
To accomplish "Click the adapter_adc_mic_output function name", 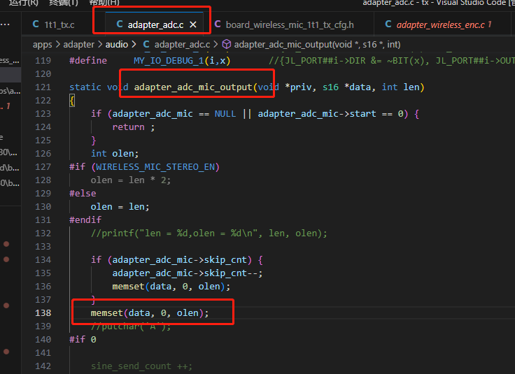I will tap(193, 87).
